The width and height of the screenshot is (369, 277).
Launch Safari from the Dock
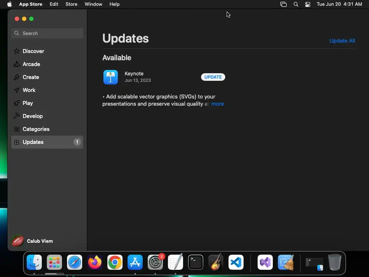(75, 262)
